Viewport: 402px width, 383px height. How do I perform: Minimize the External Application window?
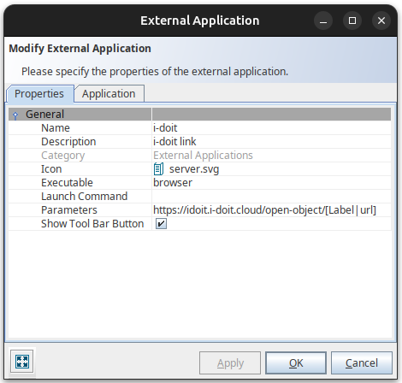coord(323,21)
